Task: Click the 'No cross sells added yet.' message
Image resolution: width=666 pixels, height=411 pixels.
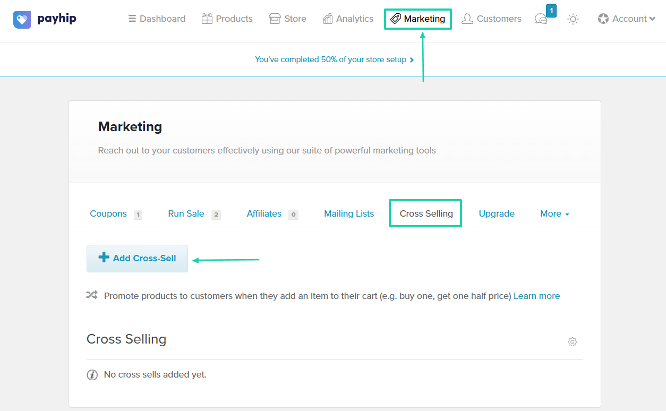Action: pos(155,374)
